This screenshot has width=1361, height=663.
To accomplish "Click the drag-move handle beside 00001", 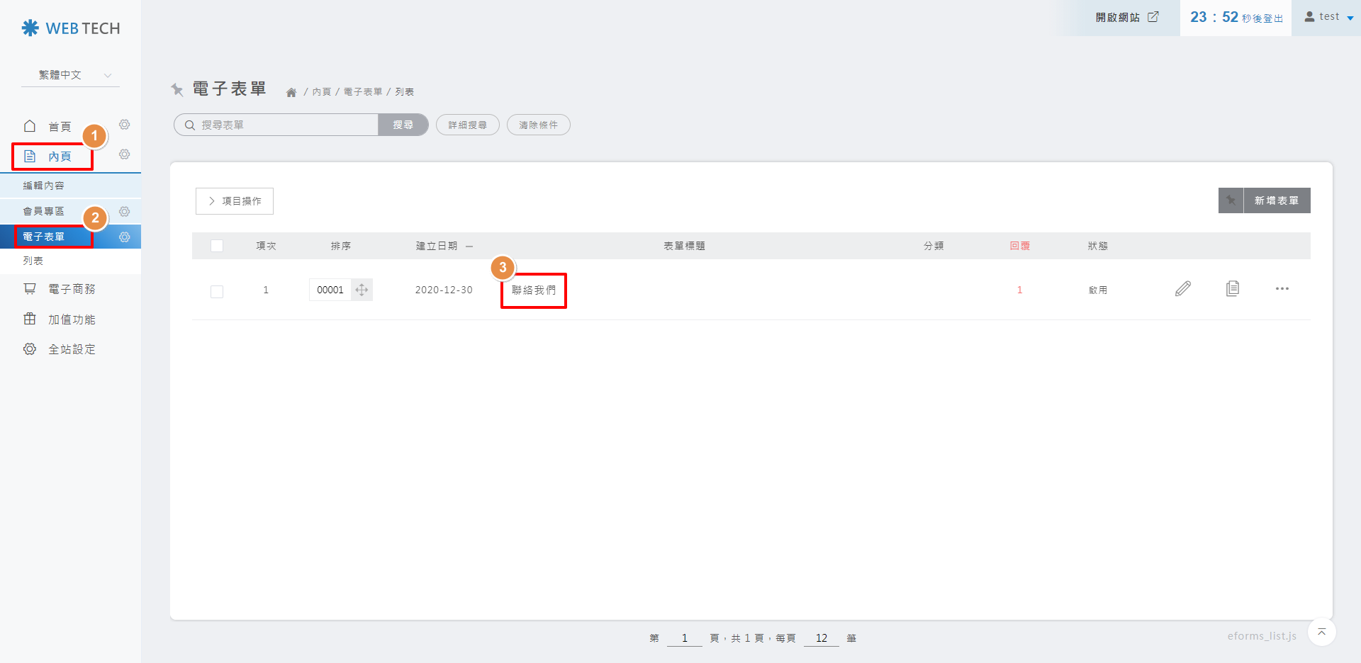I will coord(362,290).
